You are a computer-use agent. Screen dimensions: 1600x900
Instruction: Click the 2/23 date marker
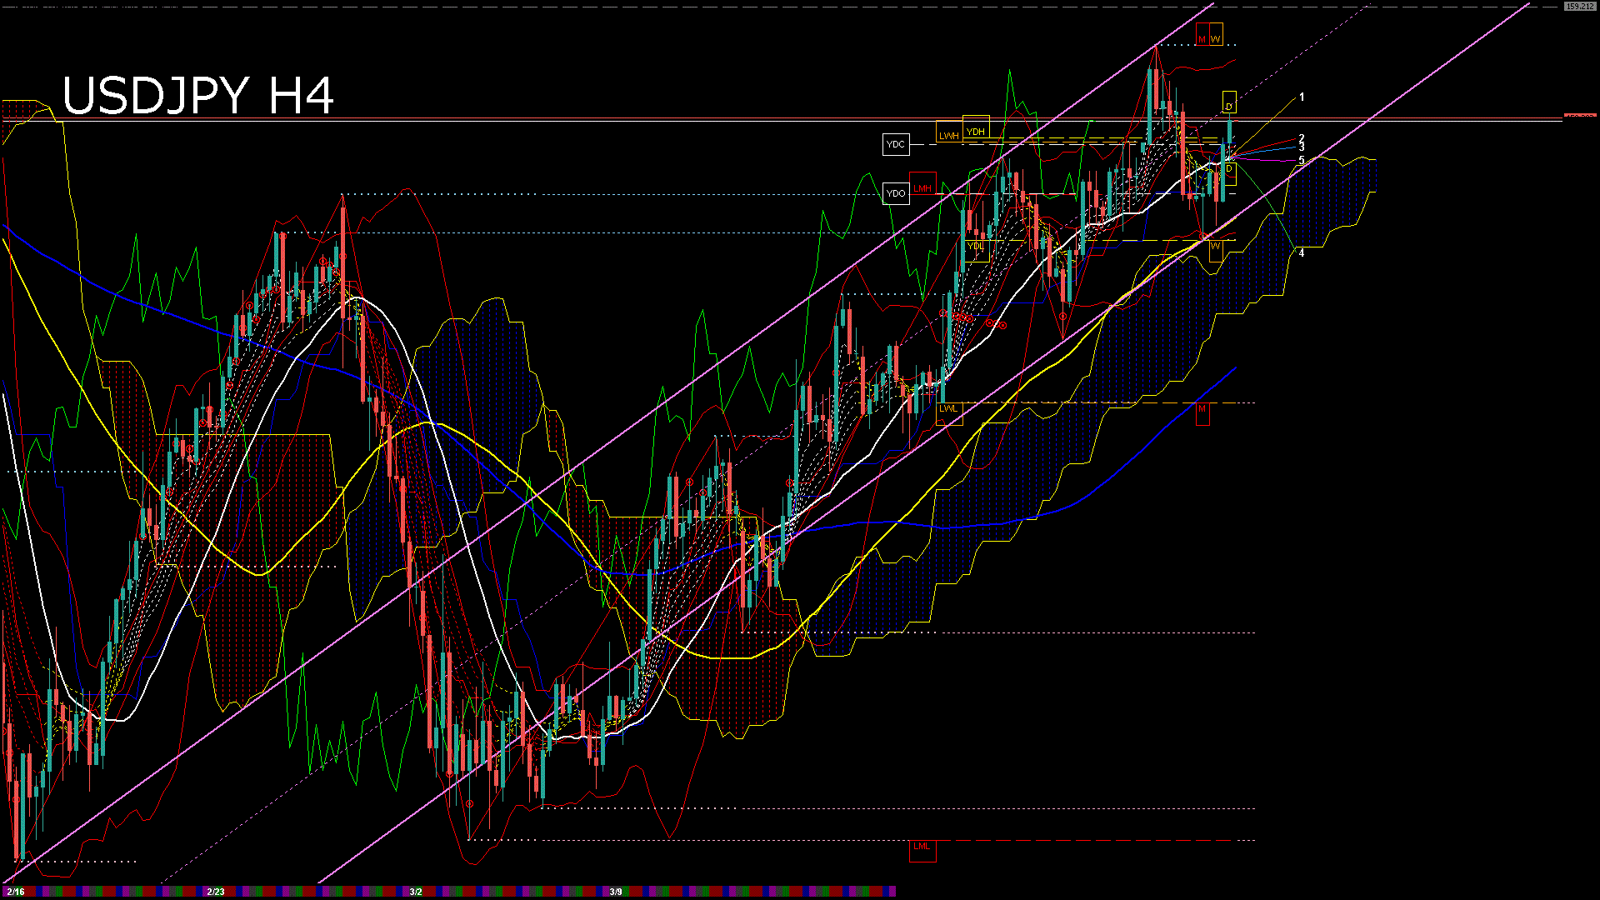tap(216, 892)
